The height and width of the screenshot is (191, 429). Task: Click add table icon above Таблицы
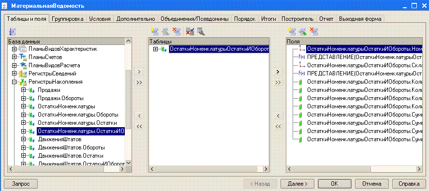154,31
